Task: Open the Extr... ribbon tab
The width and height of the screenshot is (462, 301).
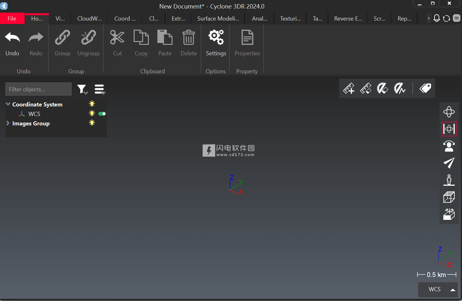Action: click(178, 19)
